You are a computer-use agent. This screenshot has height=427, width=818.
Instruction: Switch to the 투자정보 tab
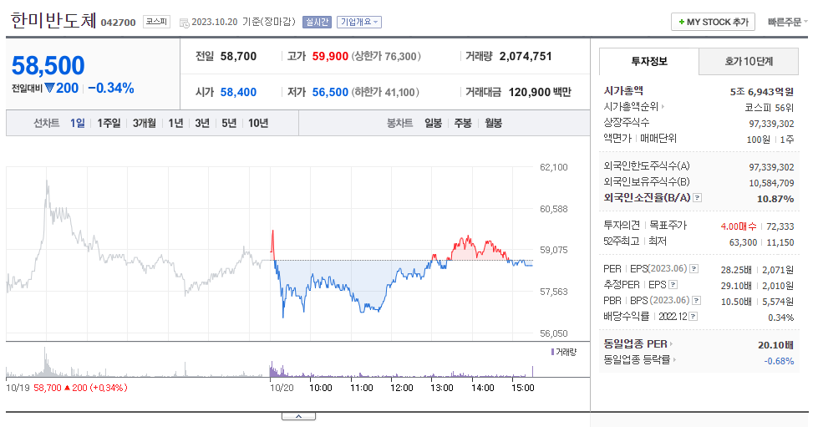pyautogui.click(x=649, y=61)
